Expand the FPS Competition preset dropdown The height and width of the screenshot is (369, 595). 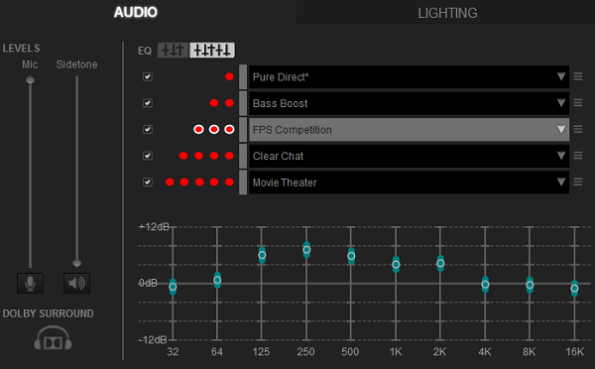(x=561, y=130)
